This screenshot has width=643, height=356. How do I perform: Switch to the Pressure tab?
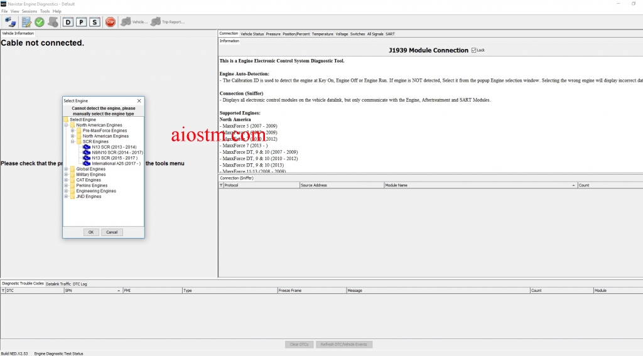click(x=273, y=34)
